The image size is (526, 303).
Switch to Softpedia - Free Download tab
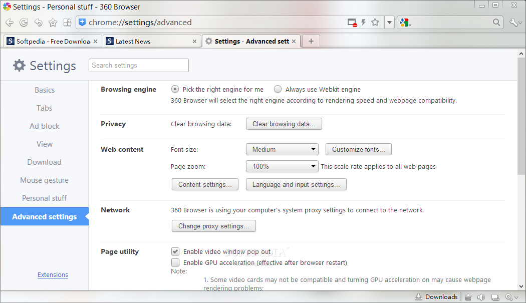53,41
